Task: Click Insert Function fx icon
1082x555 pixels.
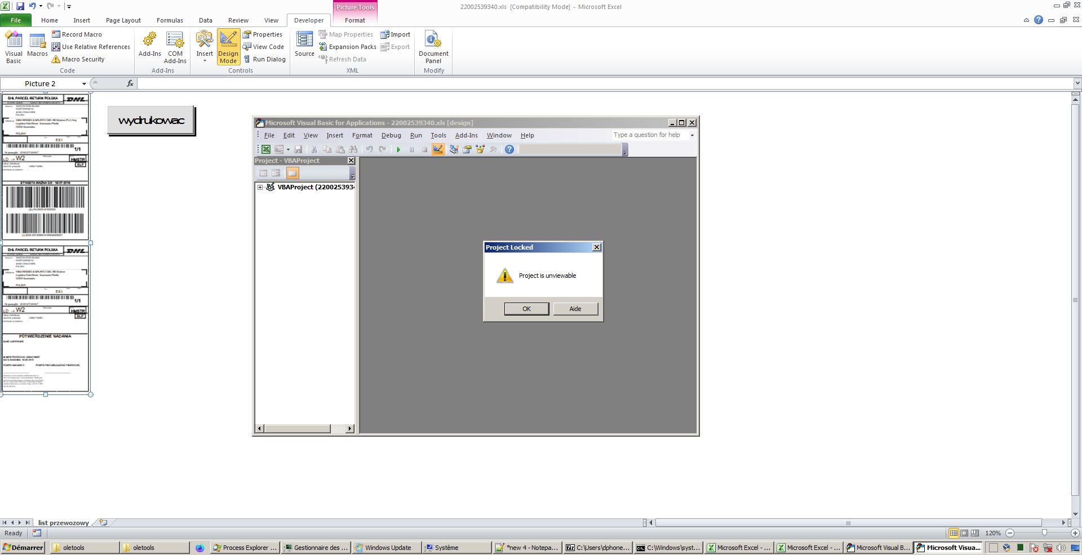Action: (x=130, y=83)
